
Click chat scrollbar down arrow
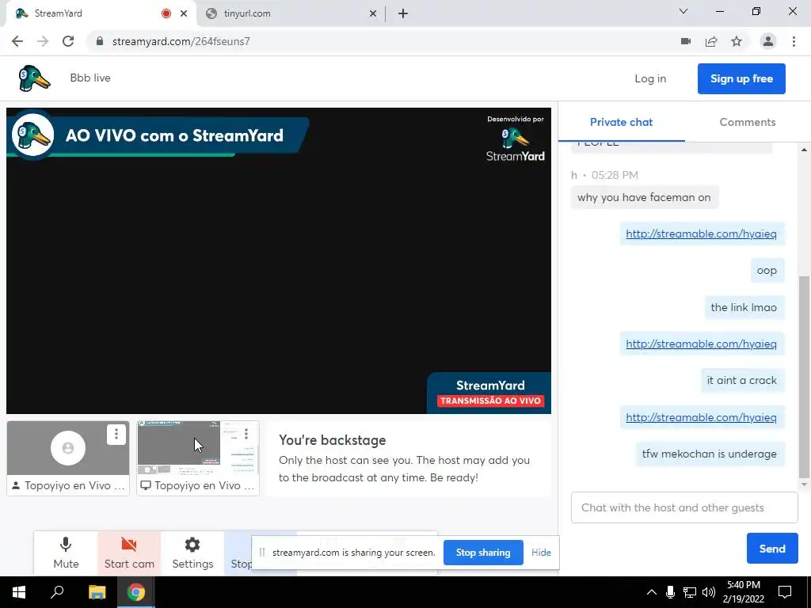[x=804, y=484]
